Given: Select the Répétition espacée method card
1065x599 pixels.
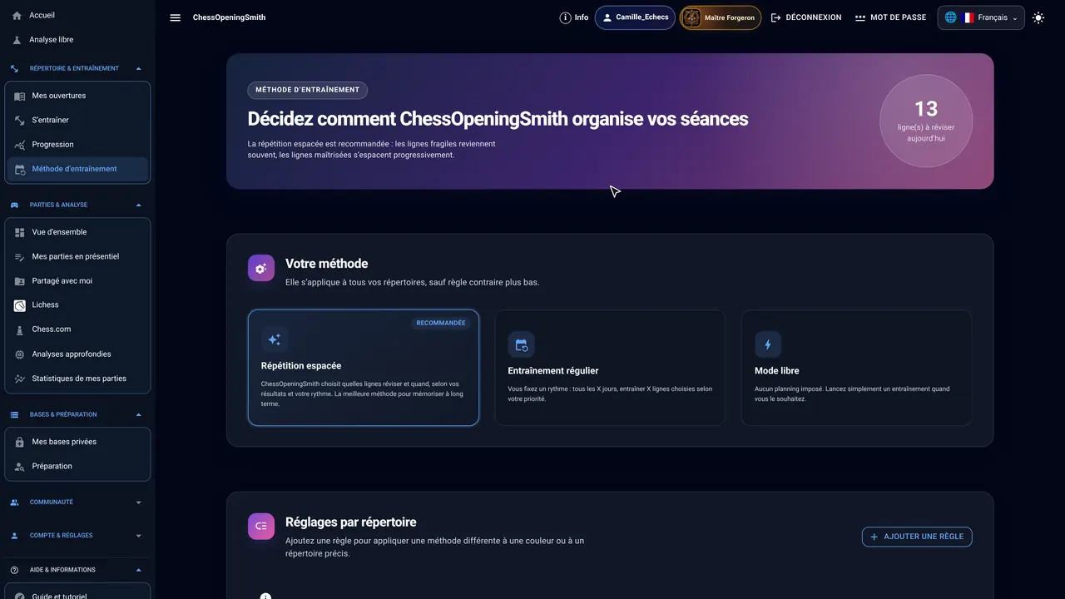Looking at the screenshot, I should click(364, 368).
